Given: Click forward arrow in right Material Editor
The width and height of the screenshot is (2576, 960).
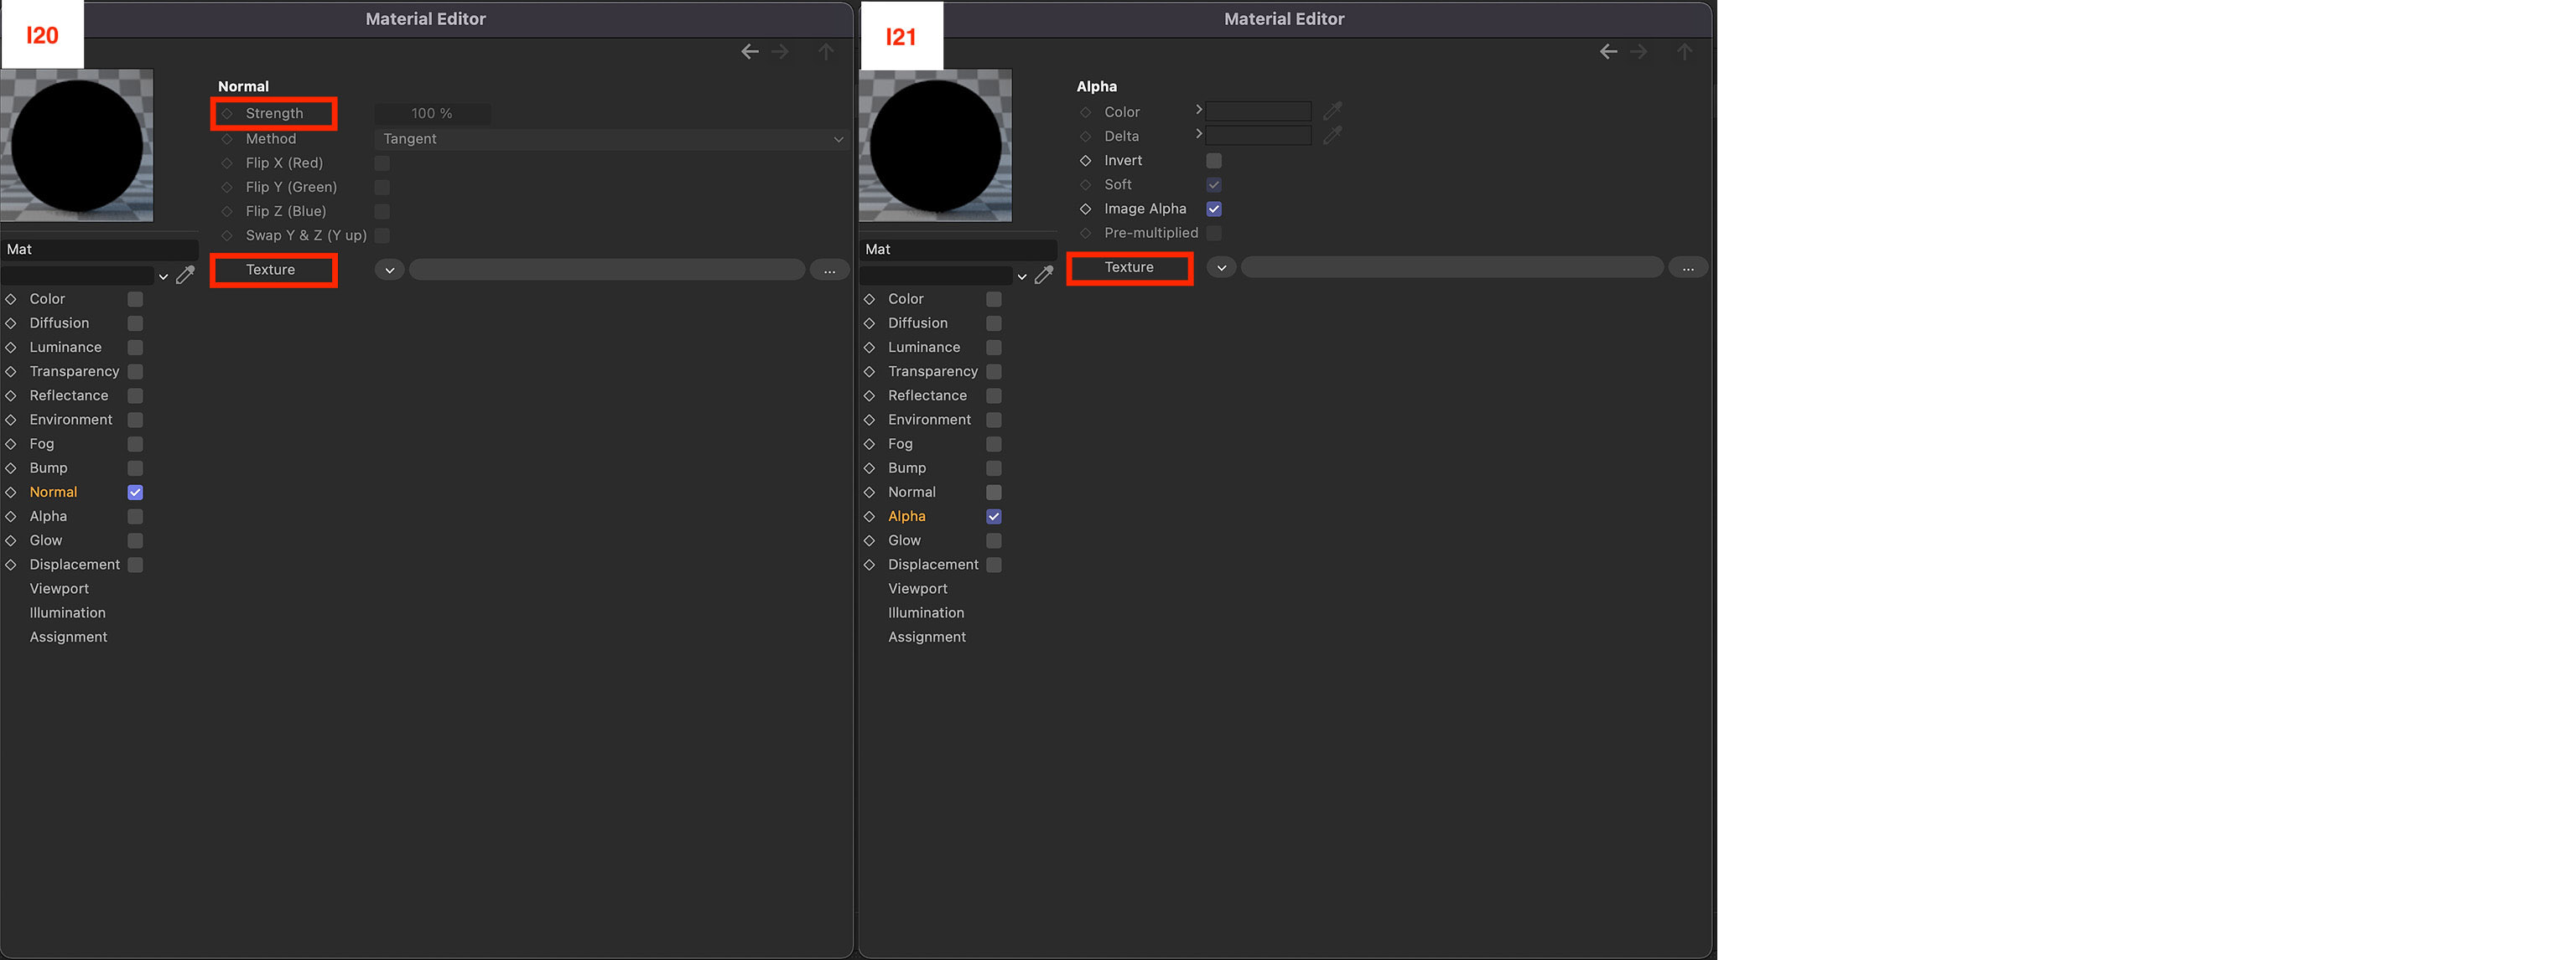Looking at the screenshot, I should point(1638,52).
